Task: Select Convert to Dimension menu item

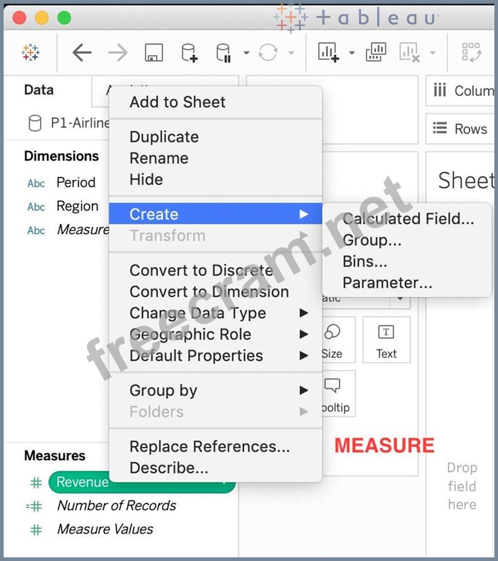Action: (209, 292)
